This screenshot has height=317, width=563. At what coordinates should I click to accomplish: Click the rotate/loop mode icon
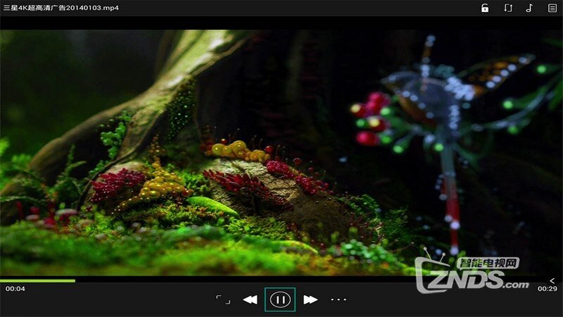point(507,8)
